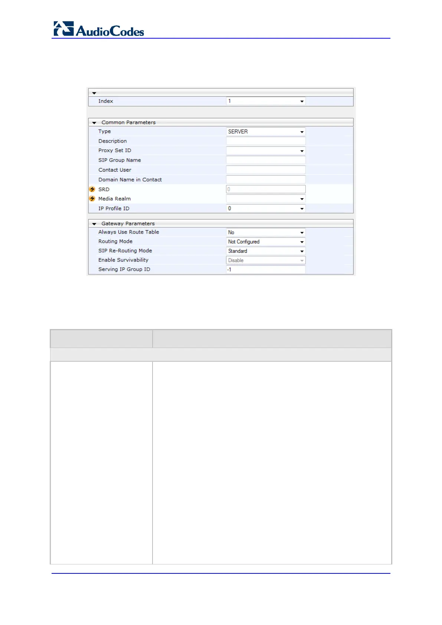The height and width of the screenshot is (625, 442).
Task: Open the Enable Survivability dropdown
Action: pyautogui.click(x=266, y=260)
